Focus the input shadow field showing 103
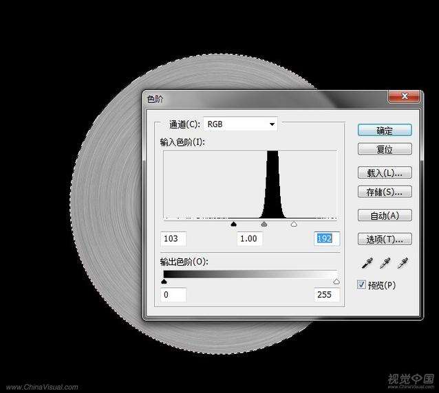Viewport: 439px width, 393px height. point(173,238)
